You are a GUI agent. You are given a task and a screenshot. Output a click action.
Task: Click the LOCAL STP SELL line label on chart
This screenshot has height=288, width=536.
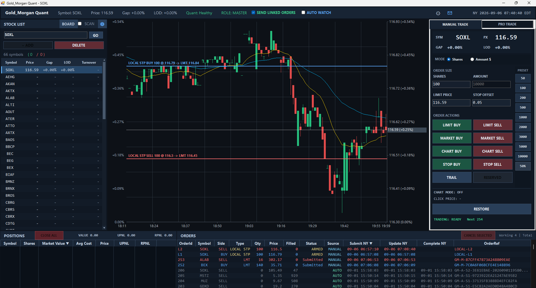click(x=163, y=156)
